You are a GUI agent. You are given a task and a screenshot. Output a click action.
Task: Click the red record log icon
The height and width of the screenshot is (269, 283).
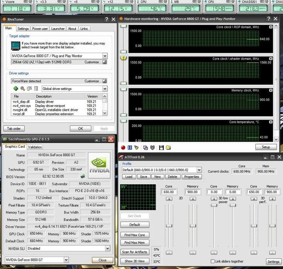123,147
